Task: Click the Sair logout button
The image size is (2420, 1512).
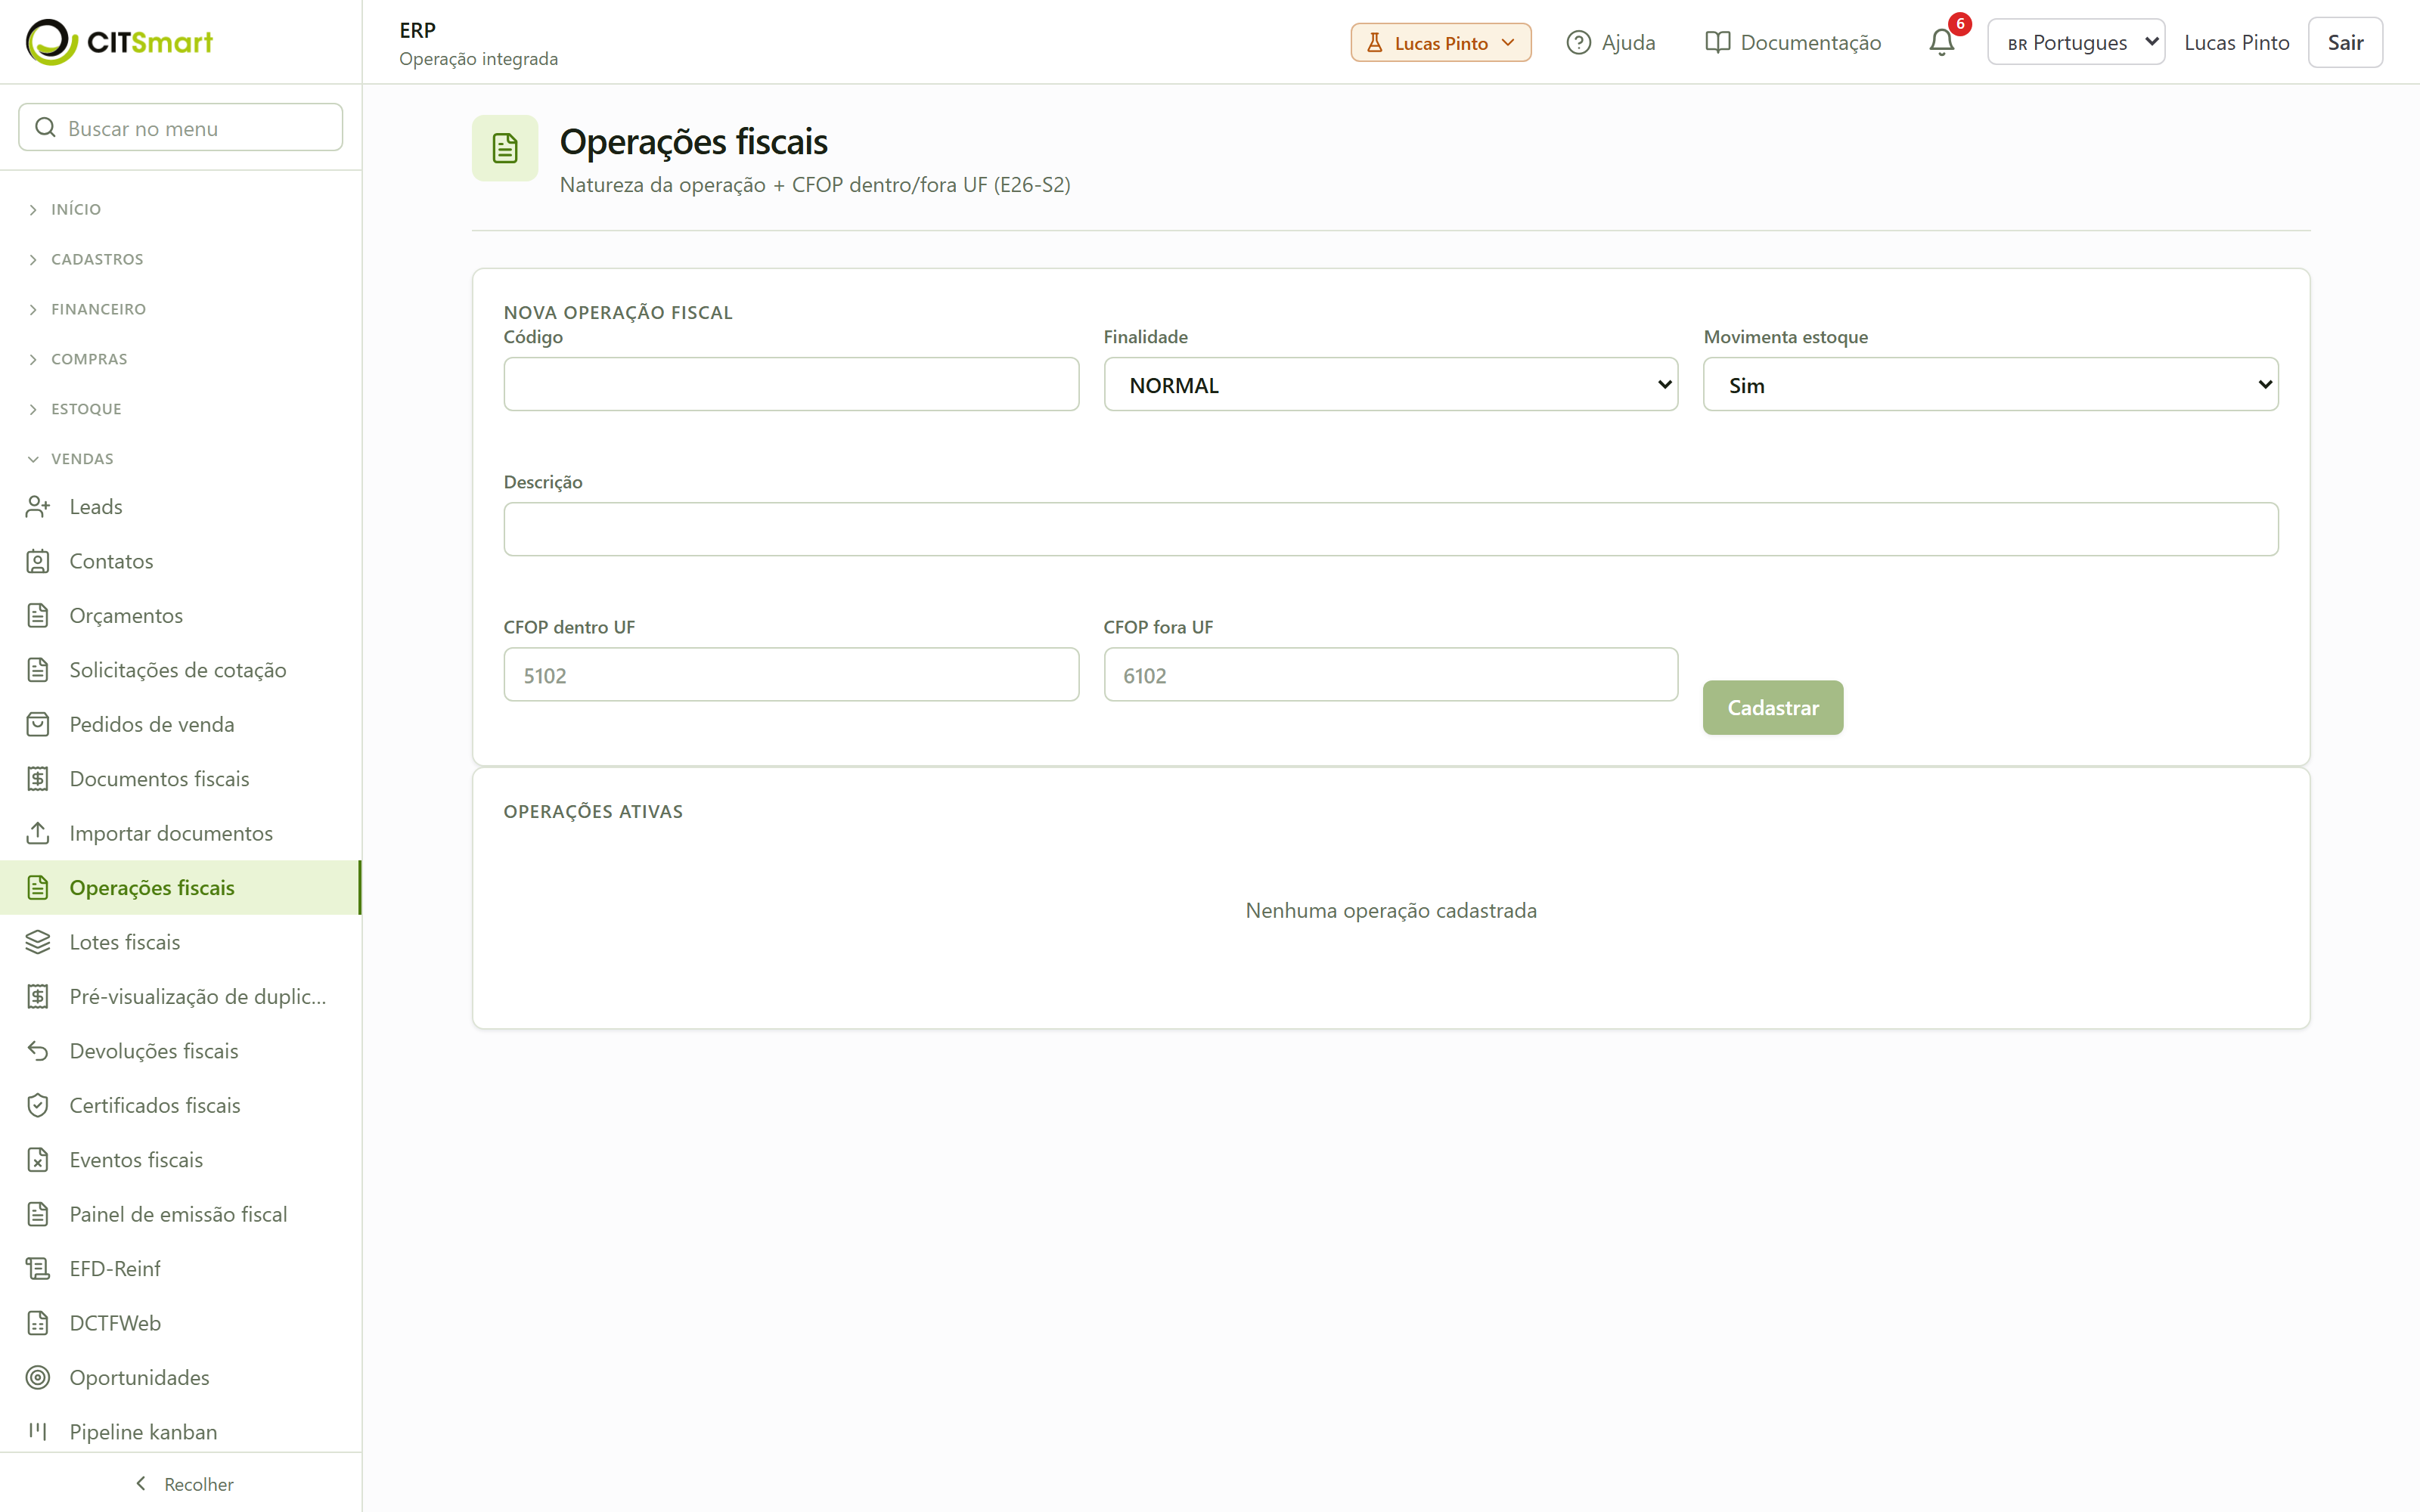Action: 2345,42
